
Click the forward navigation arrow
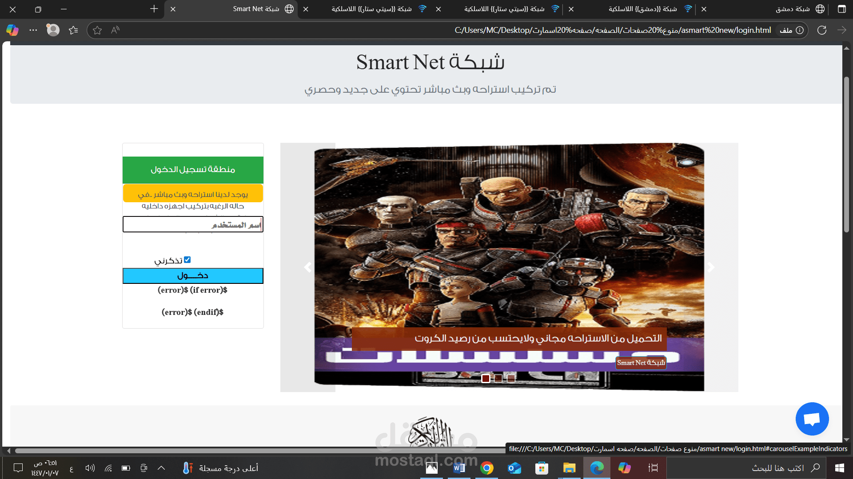click(842, 30)
